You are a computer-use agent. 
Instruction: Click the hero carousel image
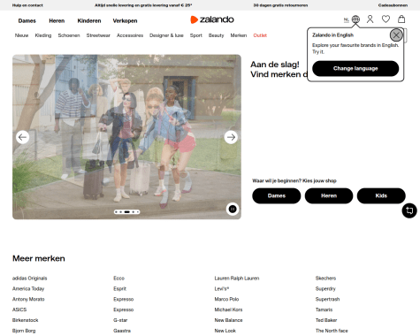[x=126, y=137]
